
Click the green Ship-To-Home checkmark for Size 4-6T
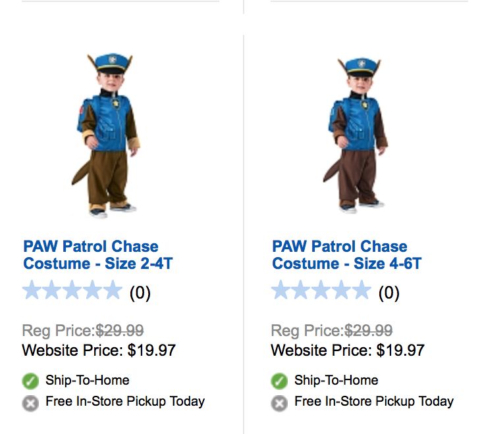point(279,381)
